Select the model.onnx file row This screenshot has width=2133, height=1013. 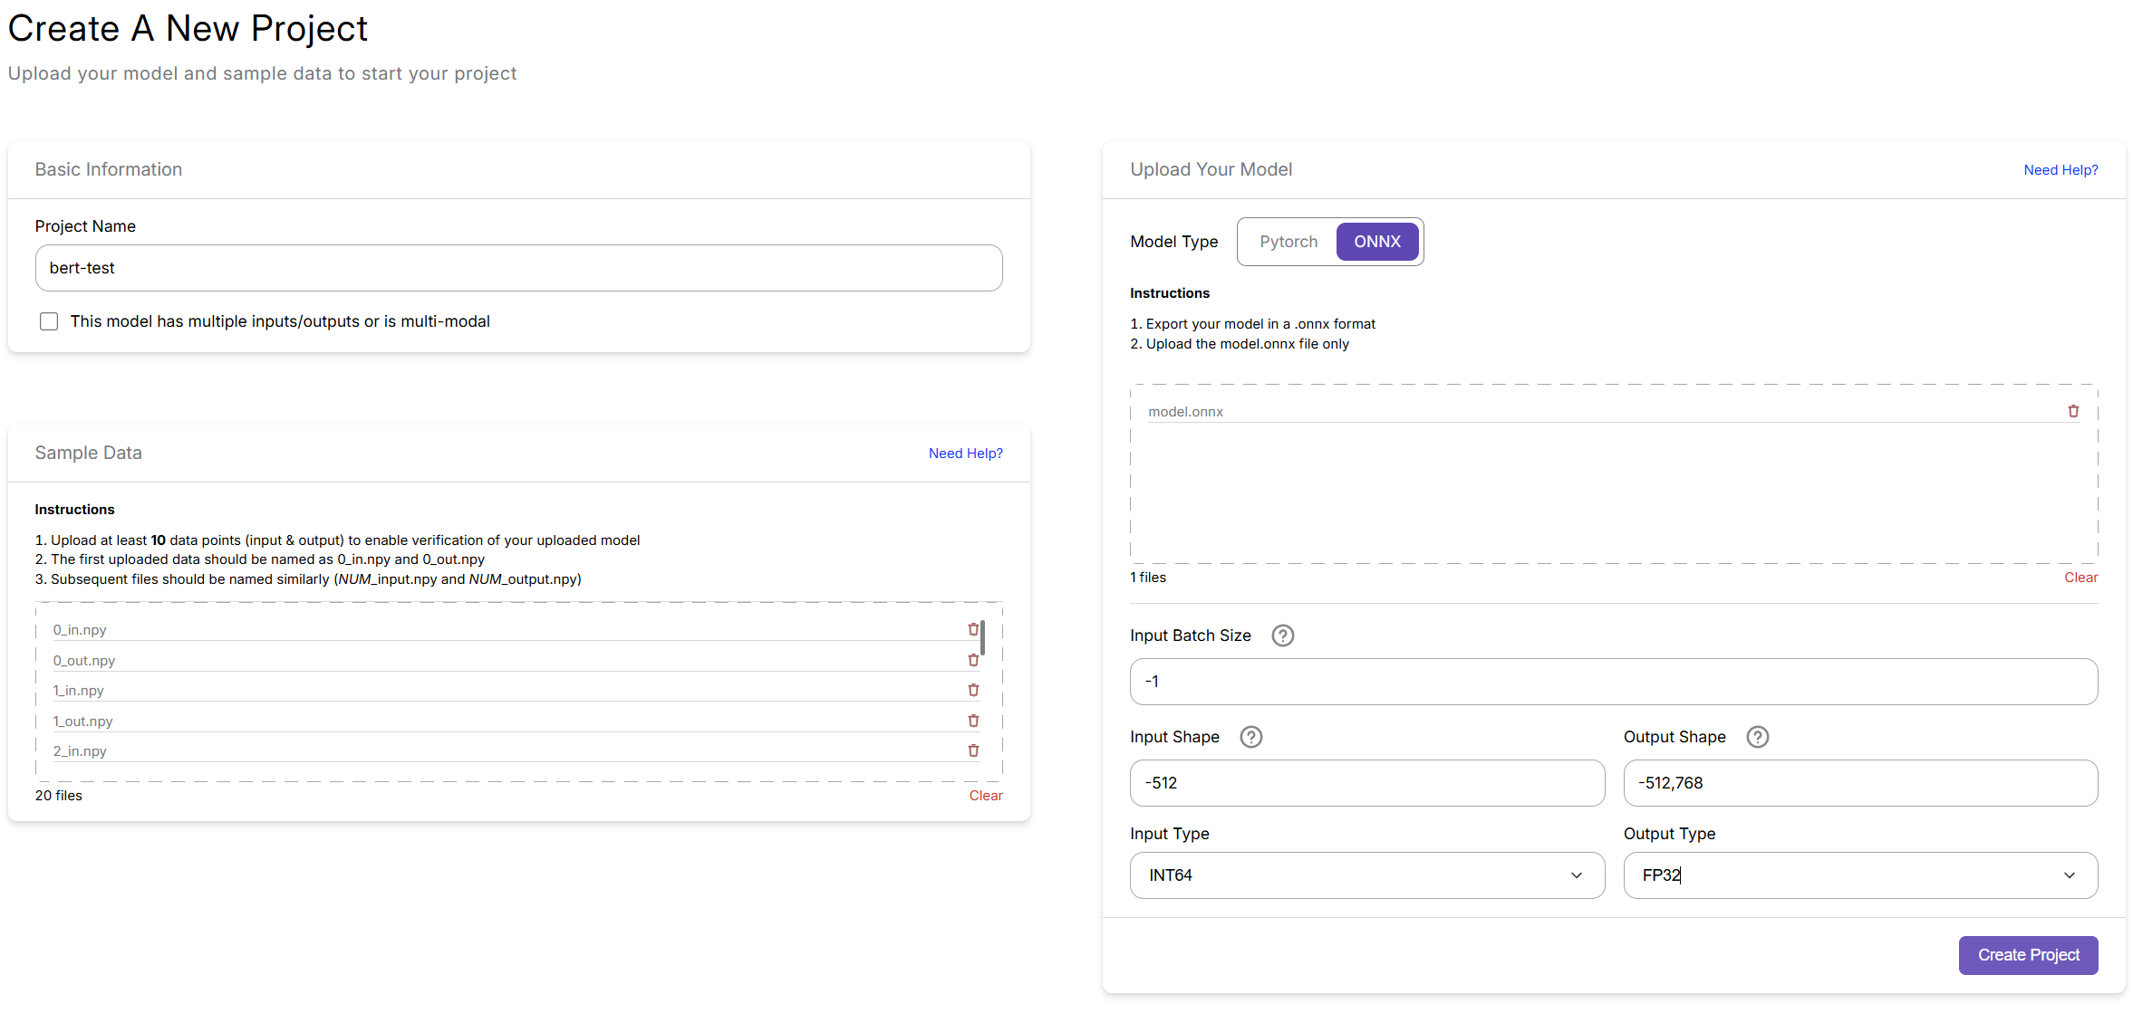point(1614,411)
